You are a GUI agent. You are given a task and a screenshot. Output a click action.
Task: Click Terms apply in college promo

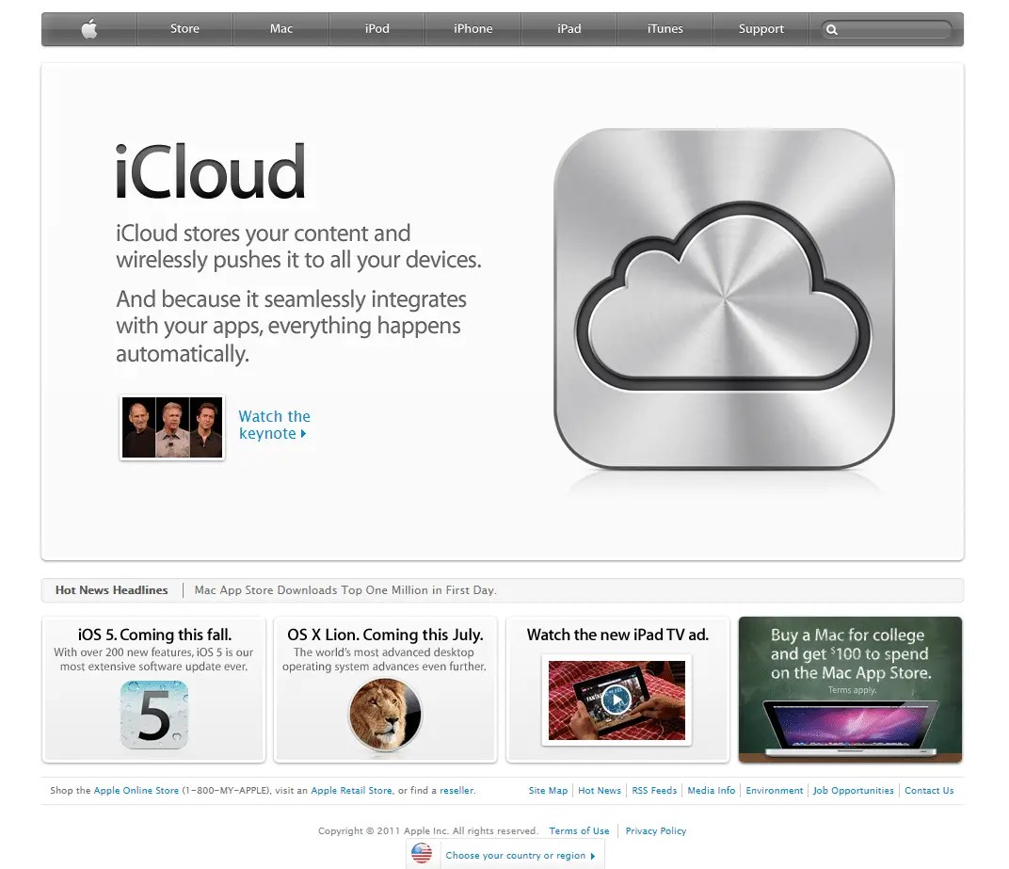852,690
